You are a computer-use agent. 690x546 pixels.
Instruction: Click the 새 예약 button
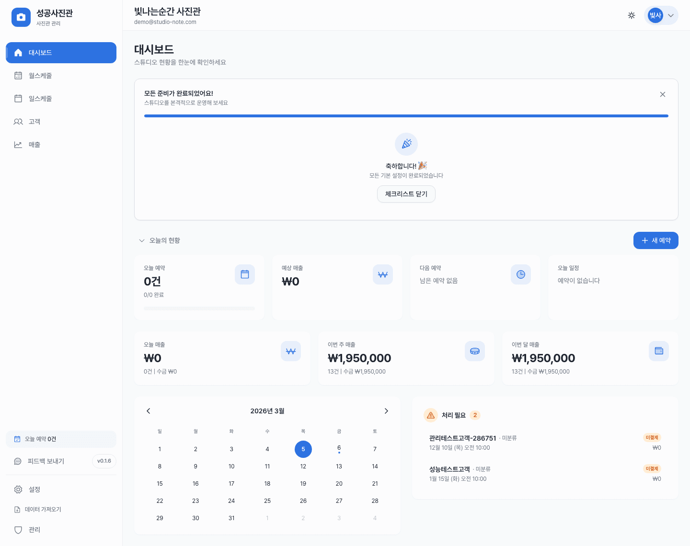(x=655, y=240)
